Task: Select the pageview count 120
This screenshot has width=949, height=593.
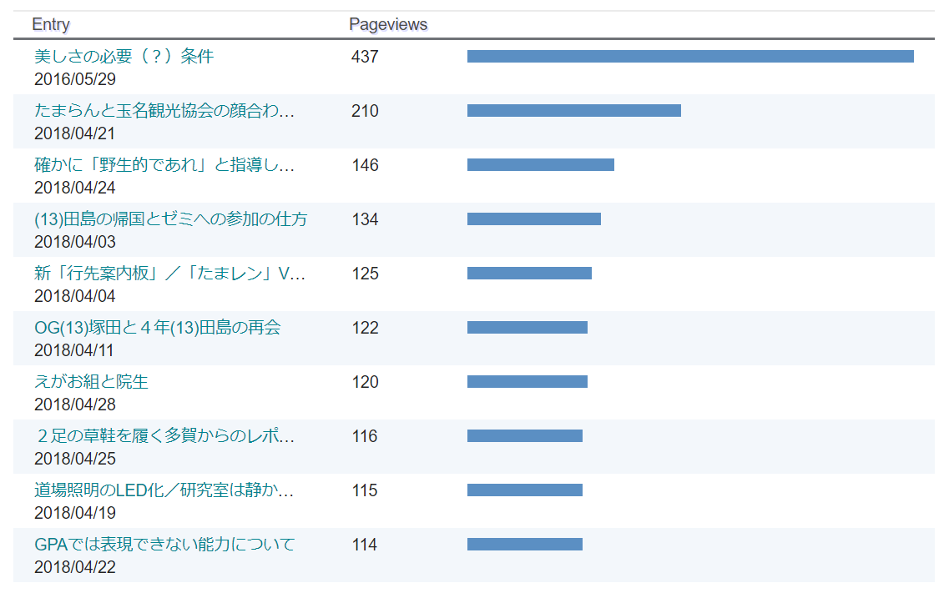Action: point(365,382)
